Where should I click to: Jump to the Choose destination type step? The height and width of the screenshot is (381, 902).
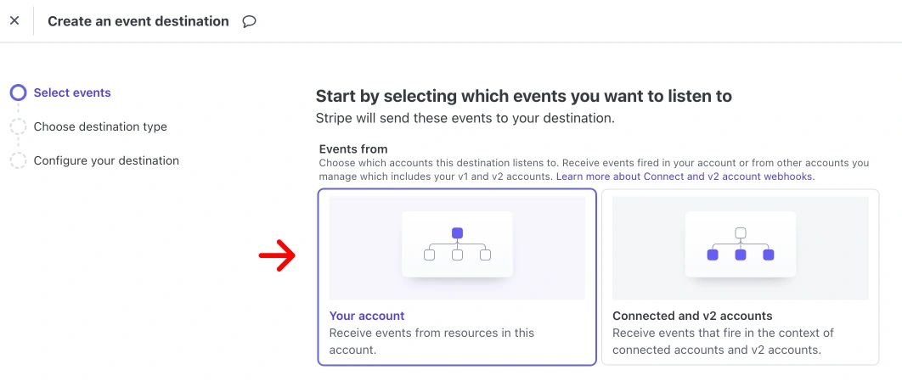100,126
